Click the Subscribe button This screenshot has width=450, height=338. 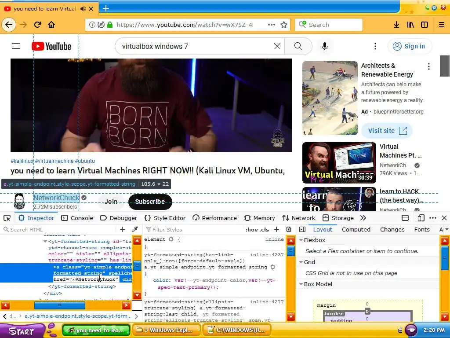tap(150, 202)
